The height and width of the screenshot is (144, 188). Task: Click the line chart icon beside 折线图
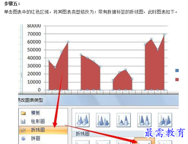click(x=23, y=130)
